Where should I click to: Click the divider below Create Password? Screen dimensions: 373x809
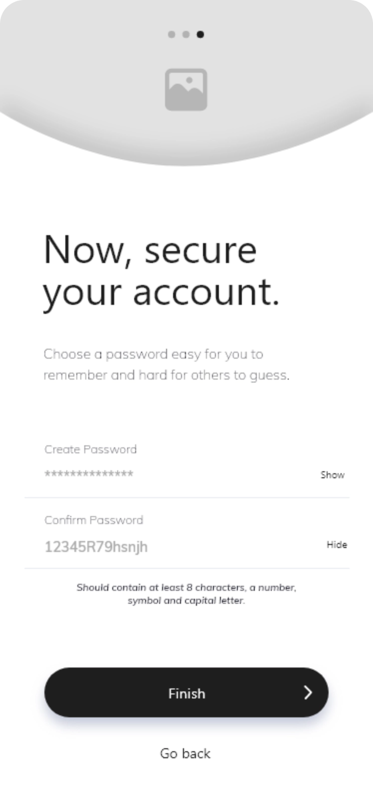click(187, 497)
